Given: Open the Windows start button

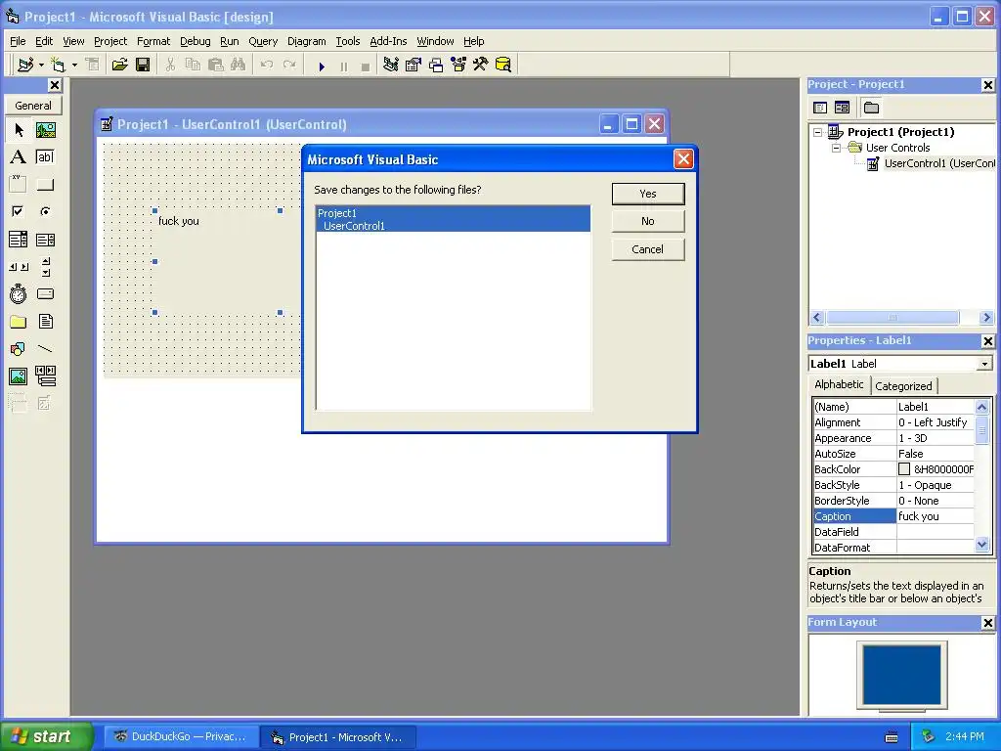Looking at the screenshot, I should (x=45, y=737).
